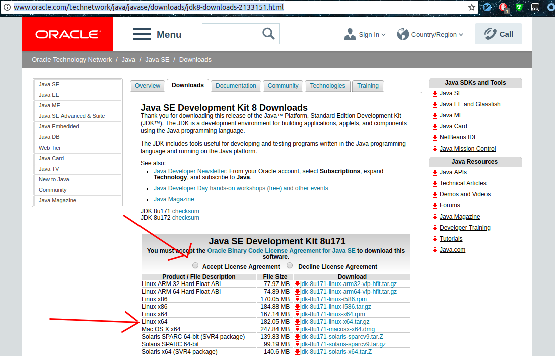Screen dimensions: 555x356
Task: Click the Oracle logo
Action: click(x=67, y=34)
